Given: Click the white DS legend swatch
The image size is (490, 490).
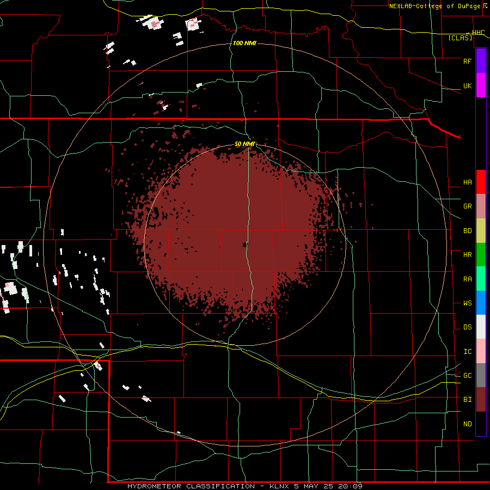Looking at the screenshot, I should coord(481,327).
